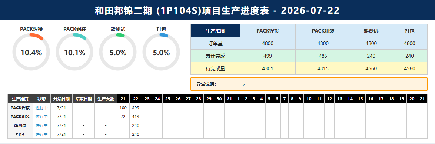Image resolution: width=435 pixels, height=144 pixels.
Task: Click the 4301 pending value
Action: coord(268,68)
